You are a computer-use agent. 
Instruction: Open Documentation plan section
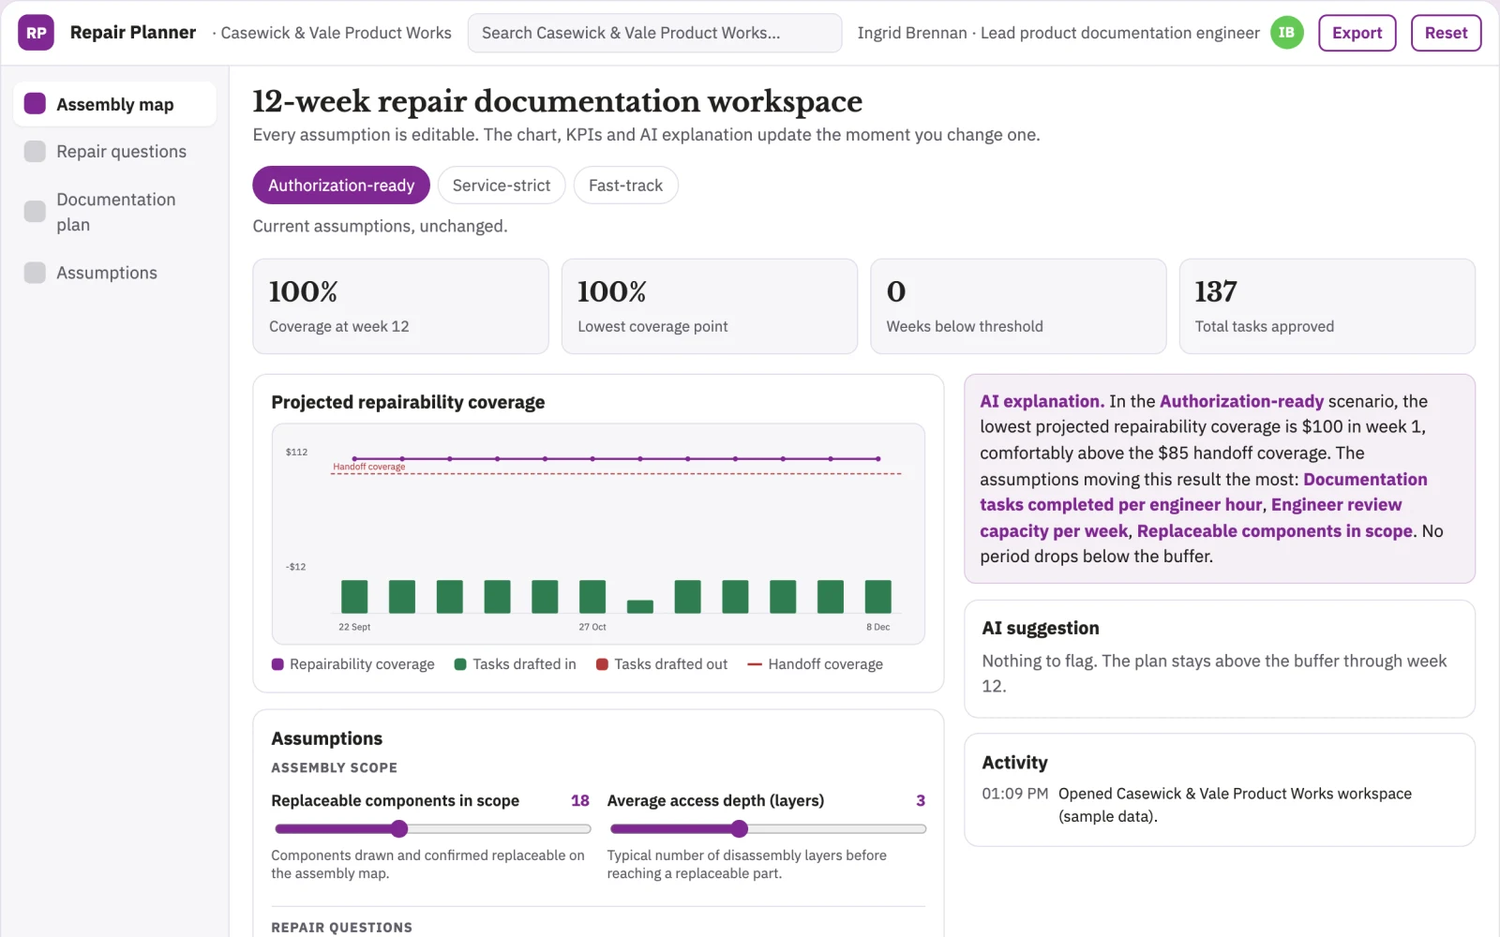tap(114, 212)
